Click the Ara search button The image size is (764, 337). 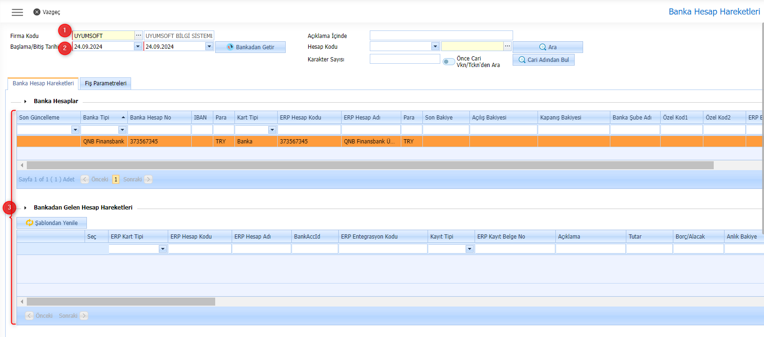coord(548,47)
